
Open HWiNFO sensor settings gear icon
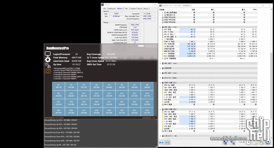(262, 143)
